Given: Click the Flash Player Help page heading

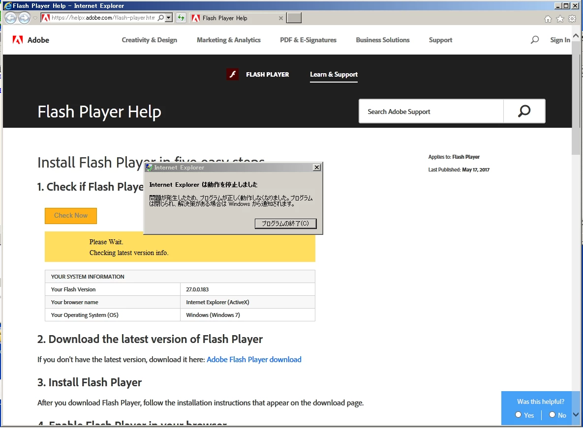Looking at the screenshot, I should pos(99,112).
